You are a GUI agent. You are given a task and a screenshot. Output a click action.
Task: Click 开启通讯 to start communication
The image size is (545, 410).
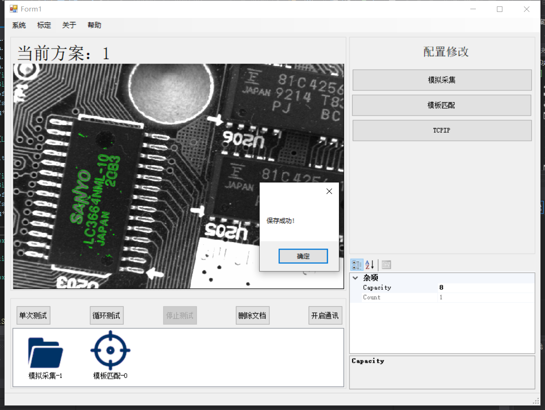(325, 316)
